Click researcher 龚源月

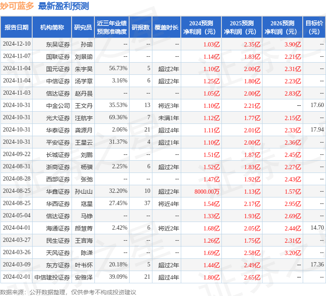[x=84, y=130]
